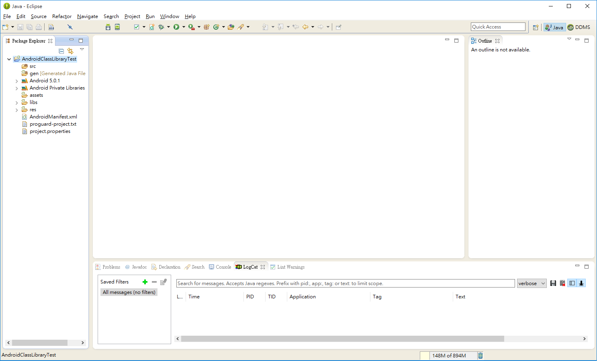Expand the Android 5.0.1 library node

16,81
